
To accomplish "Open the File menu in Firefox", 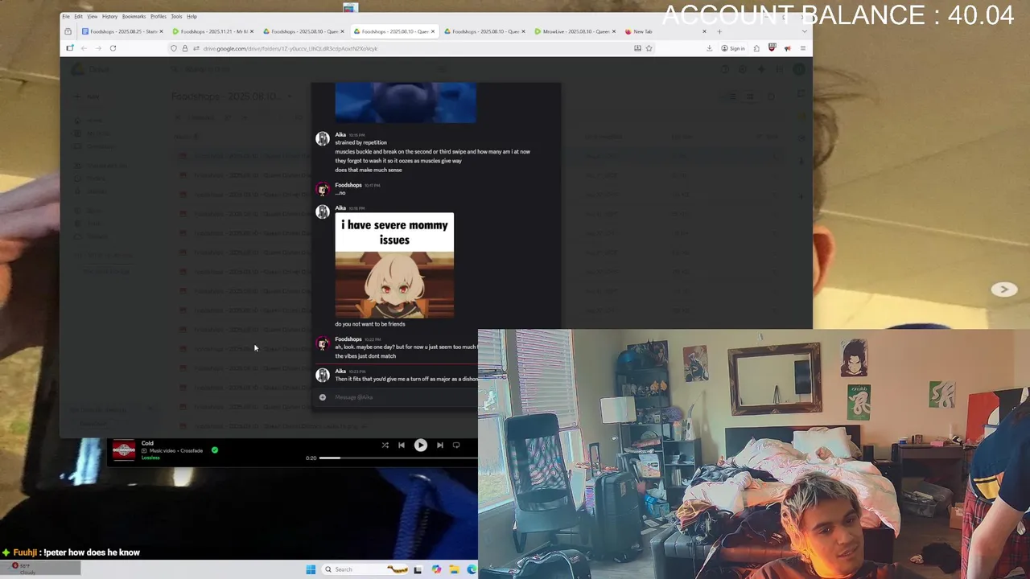I will [67, 16].
